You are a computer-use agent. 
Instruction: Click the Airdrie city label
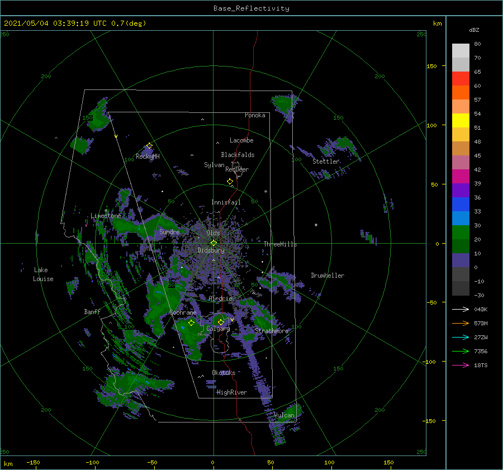click(x=220, y=298)
